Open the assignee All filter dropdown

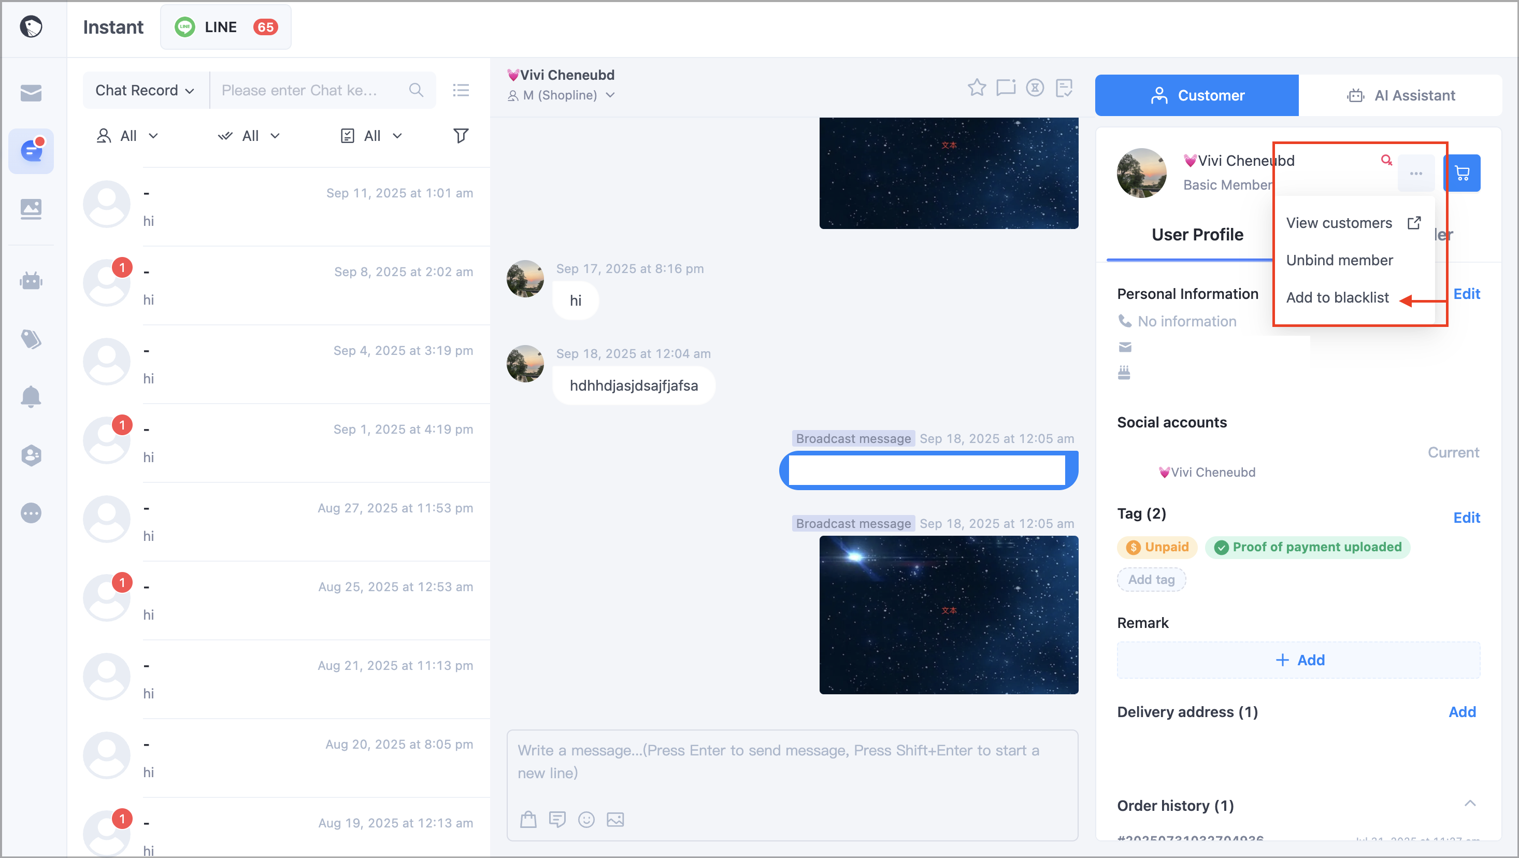click(x=127, y=136)
